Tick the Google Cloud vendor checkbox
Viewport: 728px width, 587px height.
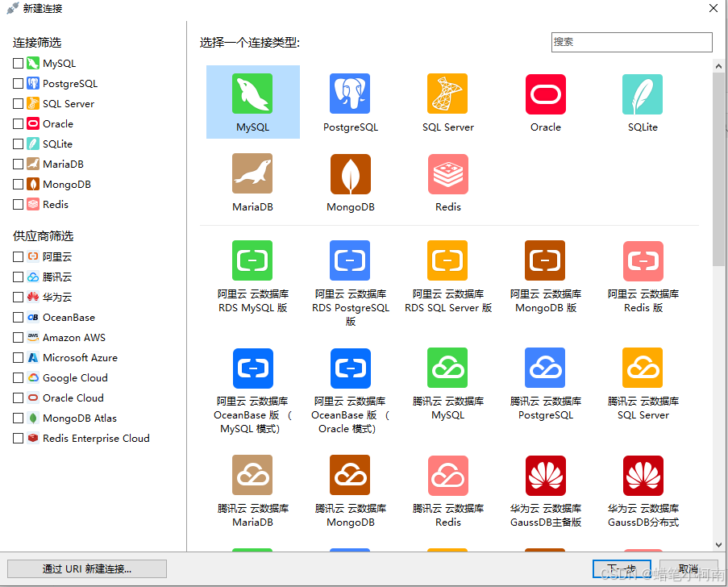coord(18,377)
